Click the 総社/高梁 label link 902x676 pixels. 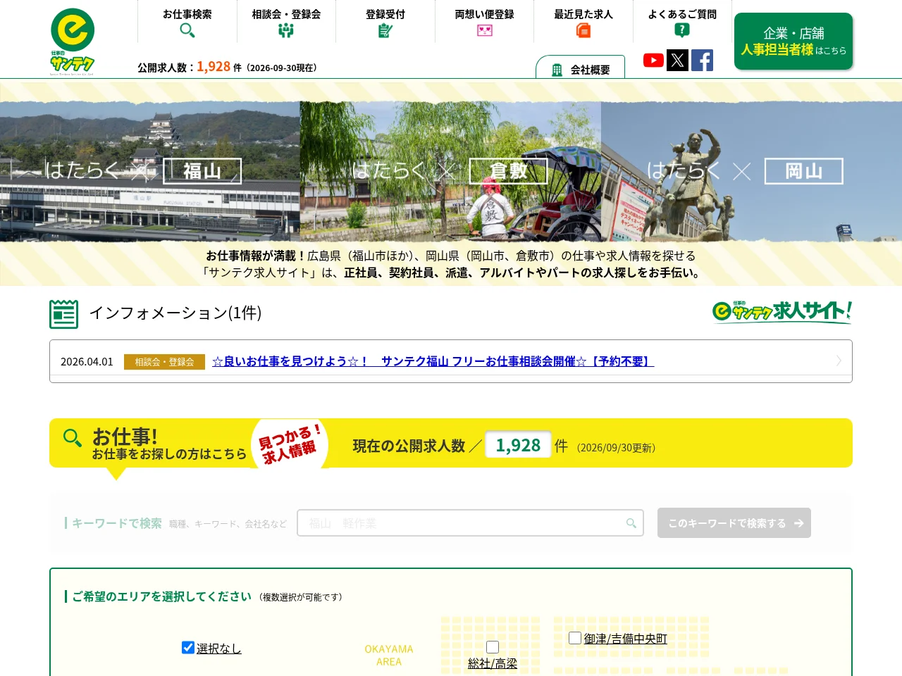click(493, 663)
